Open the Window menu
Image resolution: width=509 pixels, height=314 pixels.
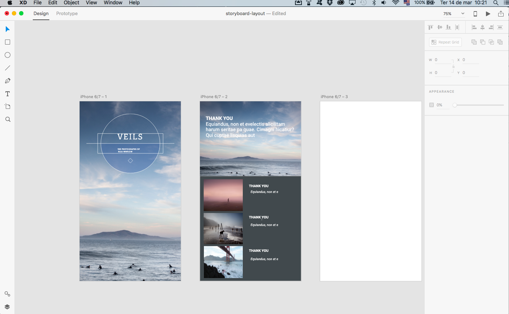pos(113,3)
